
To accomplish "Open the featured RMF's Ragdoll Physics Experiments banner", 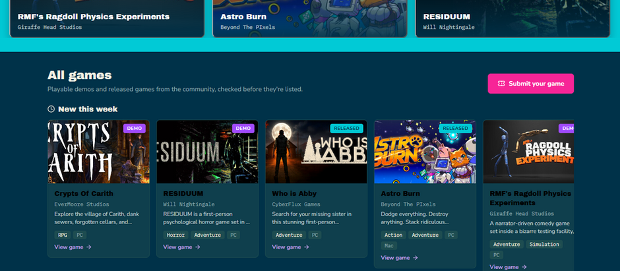I will [107, 18].
